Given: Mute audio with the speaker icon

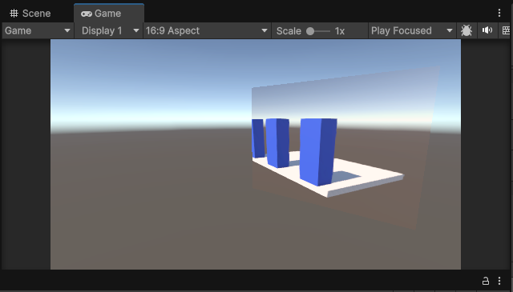Looking at the screenshot, I should pos(487,30).
